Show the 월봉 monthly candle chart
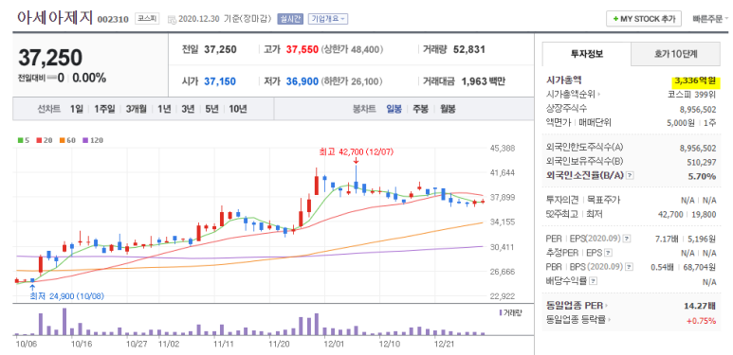This screenshot has width=733, height=355. [448, 109]
